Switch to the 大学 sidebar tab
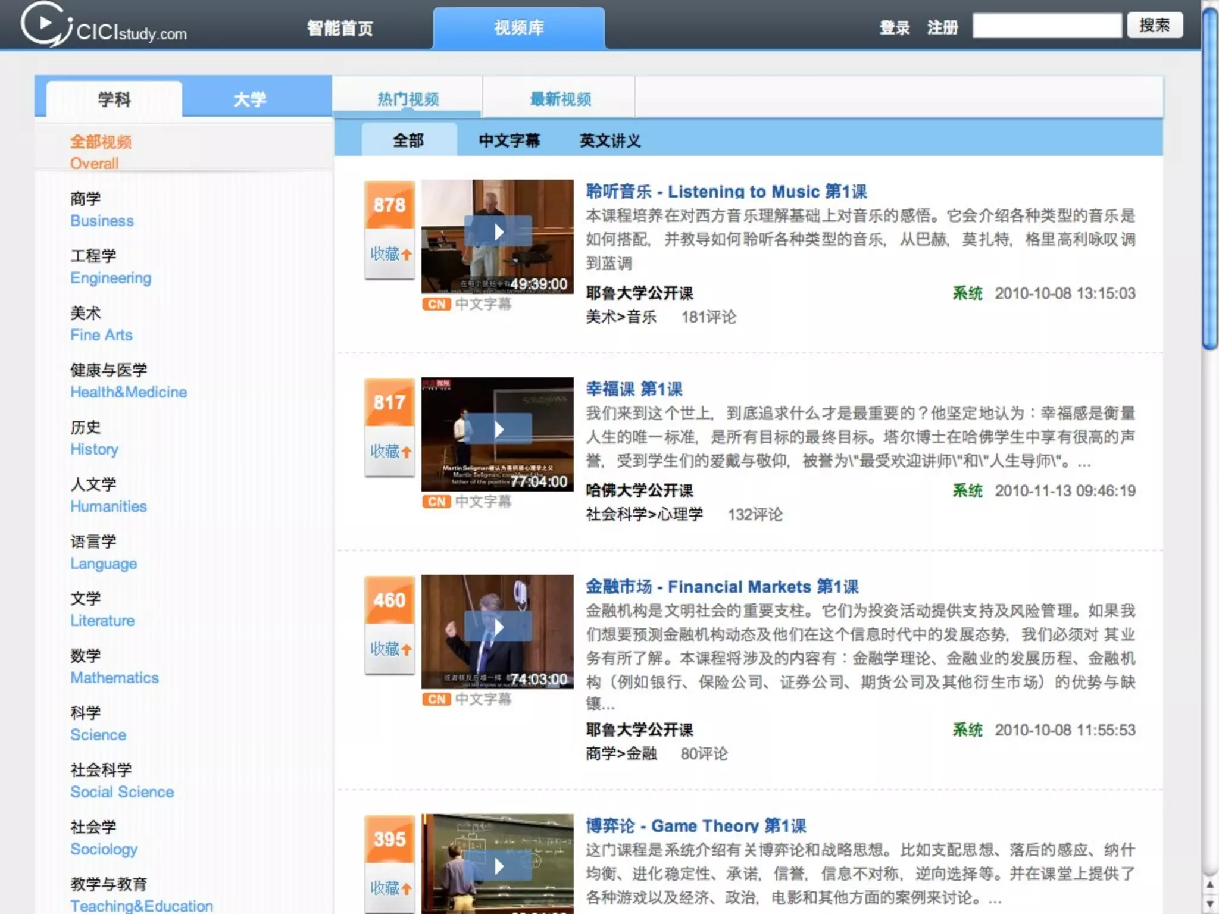 (x=249, y=99)
